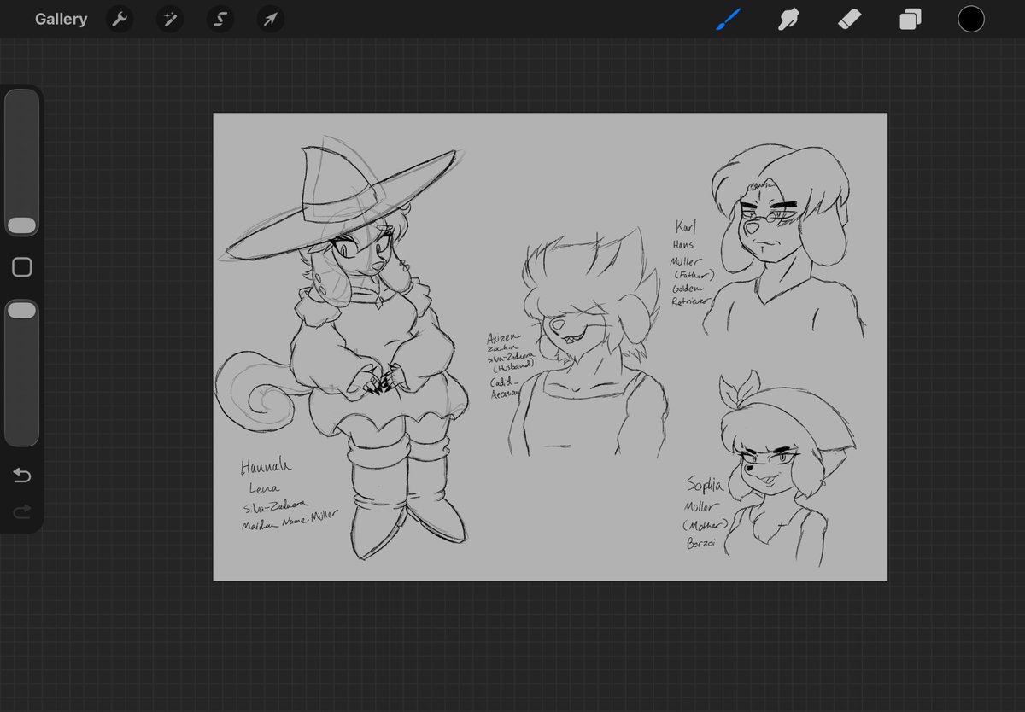Viewport: 1025px width, 712px height.
Task: Open the Adjustments magic wand menu
Action: click(170, 19)
